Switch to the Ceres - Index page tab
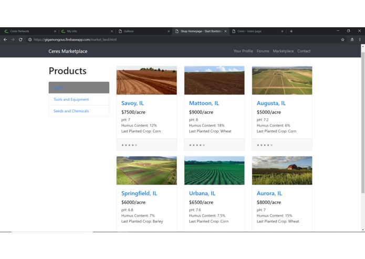Image resolution: width=365 pixels, height=259 pixels. point(257,31)
